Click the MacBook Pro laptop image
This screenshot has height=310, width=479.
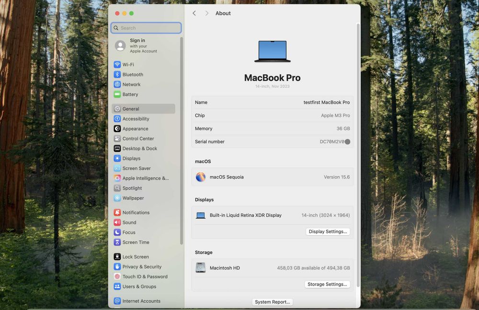[x=273, y=51]
